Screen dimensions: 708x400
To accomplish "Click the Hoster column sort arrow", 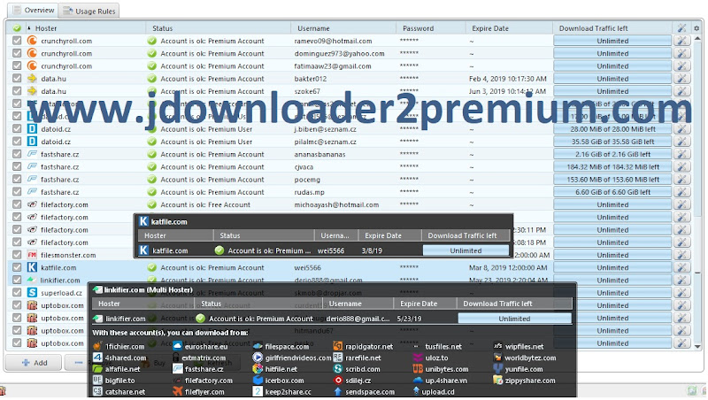I will tap(29, 28).
